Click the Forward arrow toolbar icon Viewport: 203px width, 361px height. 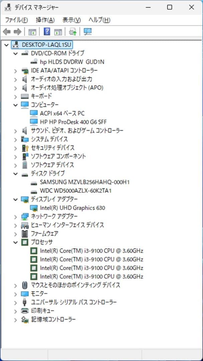coord(17,31)
